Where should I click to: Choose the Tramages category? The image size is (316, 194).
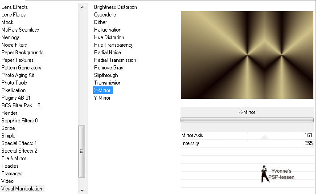(x=12, y=174)
